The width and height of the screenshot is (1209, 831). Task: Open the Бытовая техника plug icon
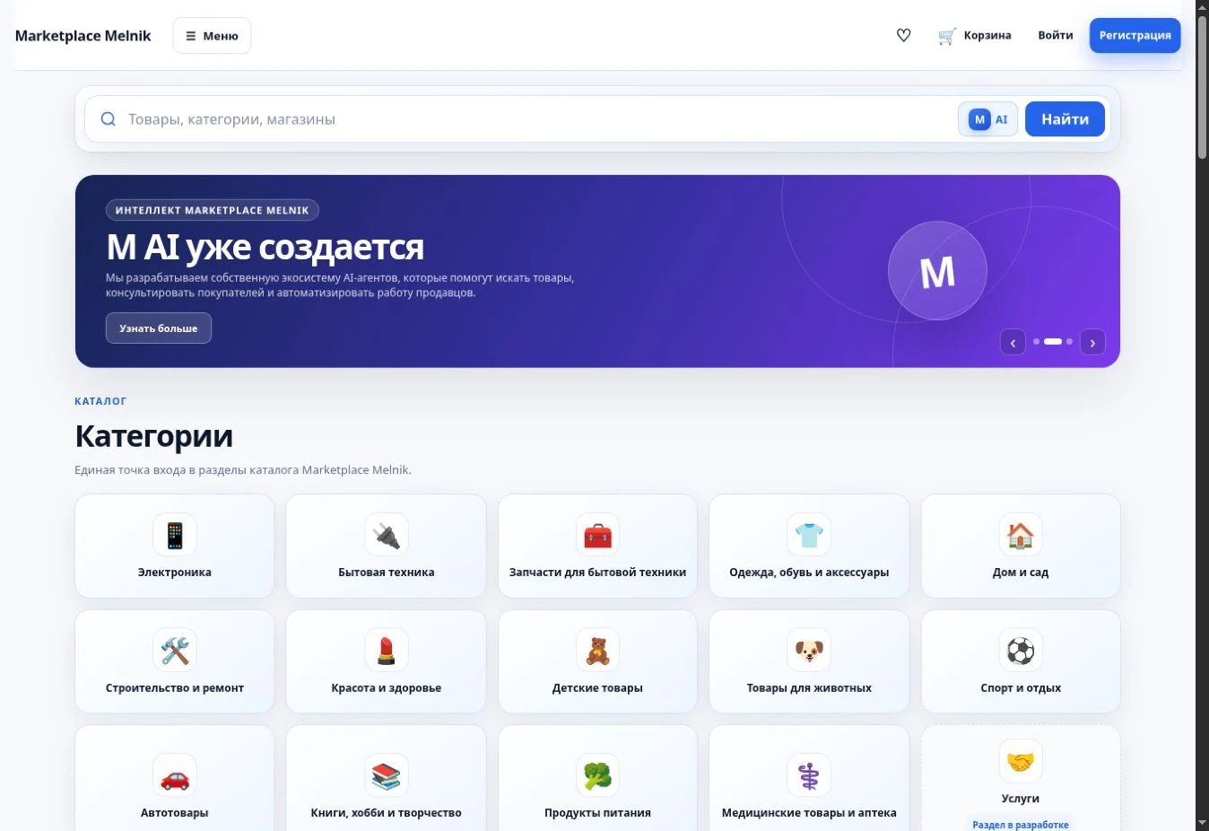387,535
